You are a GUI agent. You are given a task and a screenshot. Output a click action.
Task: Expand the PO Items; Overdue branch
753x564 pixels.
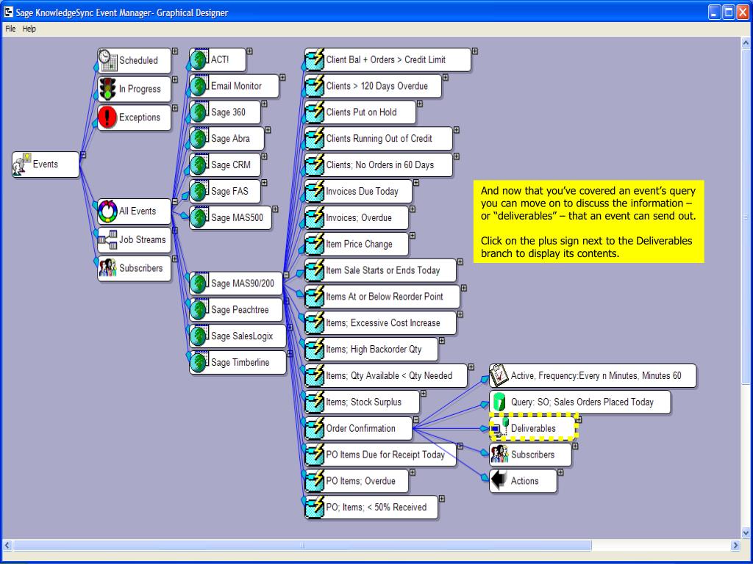[x=412, y=472]
